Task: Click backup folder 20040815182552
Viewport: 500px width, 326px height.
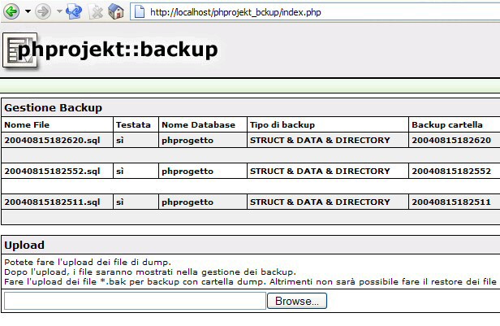Action: pyautogui.click(x=451, y=172)
